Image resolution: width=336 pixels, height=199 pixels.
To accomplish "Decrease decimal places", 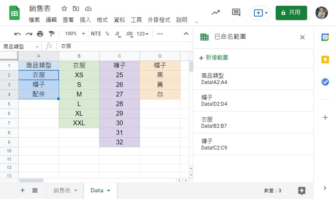I will (x=118, y=34).
